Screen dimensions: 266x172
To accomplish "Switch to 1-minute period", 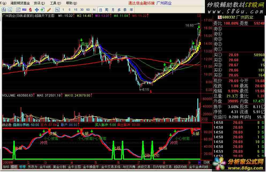I will (x=63, y=10).
